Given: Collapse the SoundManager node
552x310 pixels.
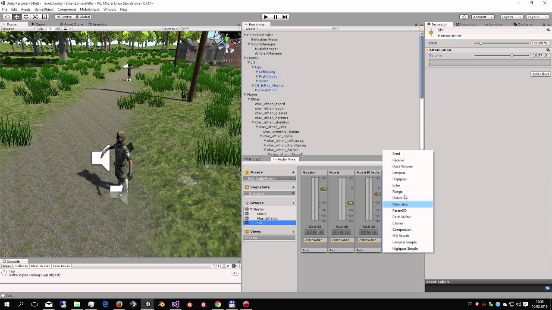Looking at the screenshot, I should pyautogui.click(x=249, y=44).
